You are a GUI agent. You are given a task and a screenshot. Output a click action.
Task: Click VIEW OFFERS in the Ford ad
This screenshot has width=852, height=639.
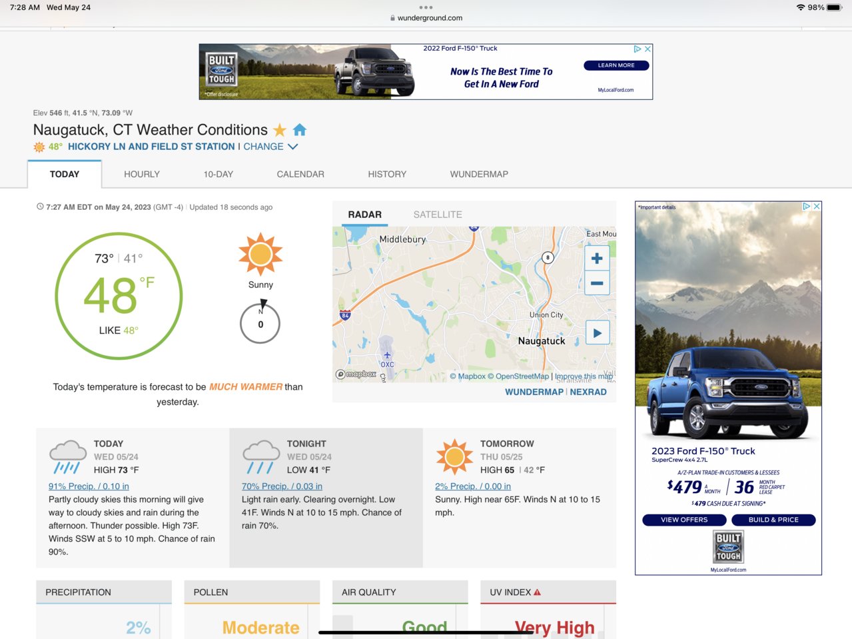pos(684,520)
